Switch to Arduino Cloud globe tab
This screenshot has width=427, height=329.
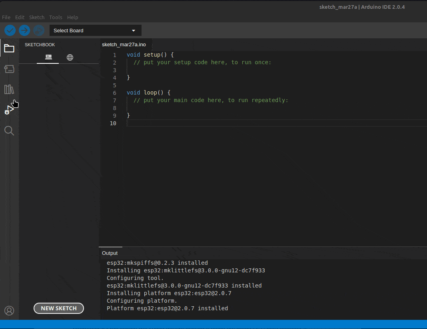pyautogui.click(x=70, y=57)
